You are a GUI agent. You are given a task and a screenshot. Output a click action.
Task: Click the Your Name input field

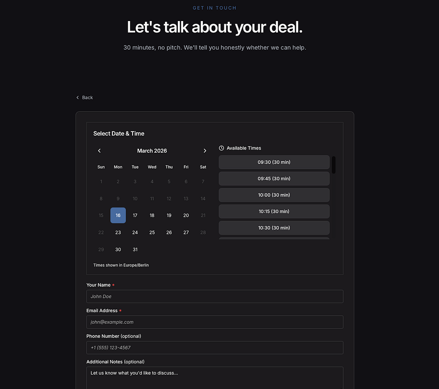coord(215,296)
